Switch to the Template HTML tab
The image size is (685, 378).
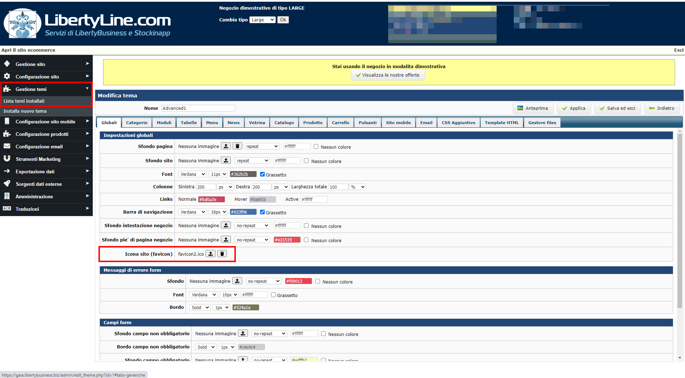[502, 123]
